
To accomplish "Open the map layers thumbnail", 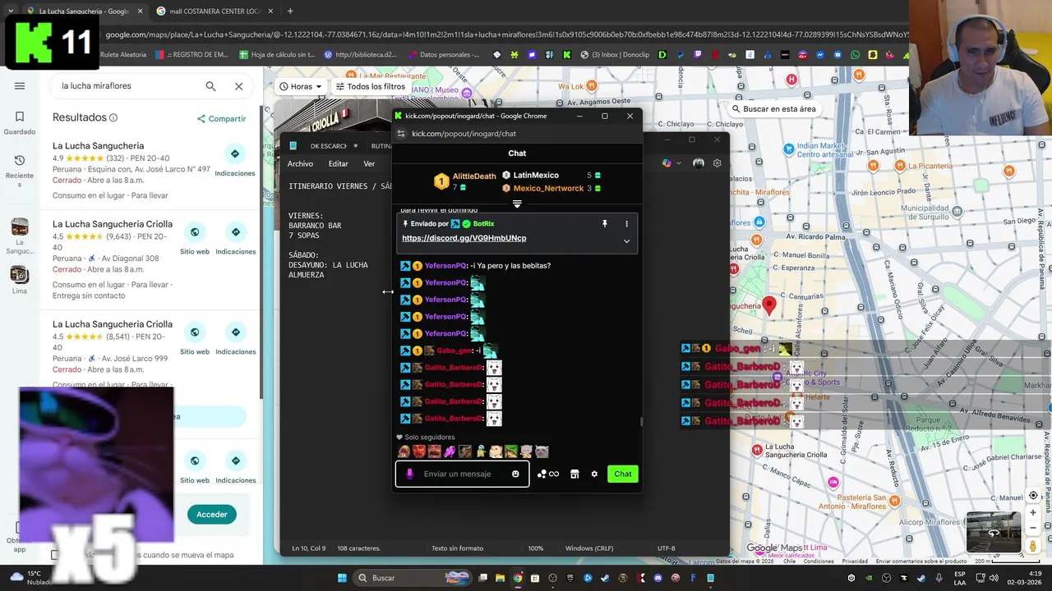I will [993, 532].
